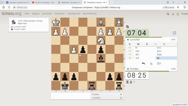Select the black king on g8
The image size is (188, 106).
65,86
